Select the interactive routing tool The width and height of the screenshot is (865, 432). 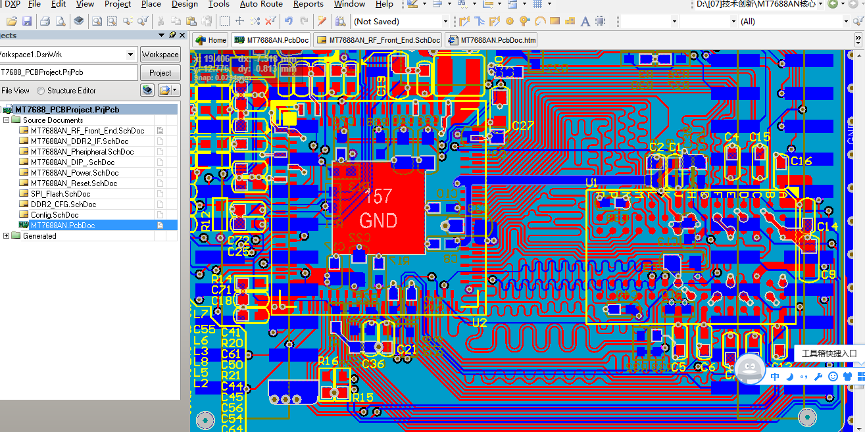pos(464,22)
